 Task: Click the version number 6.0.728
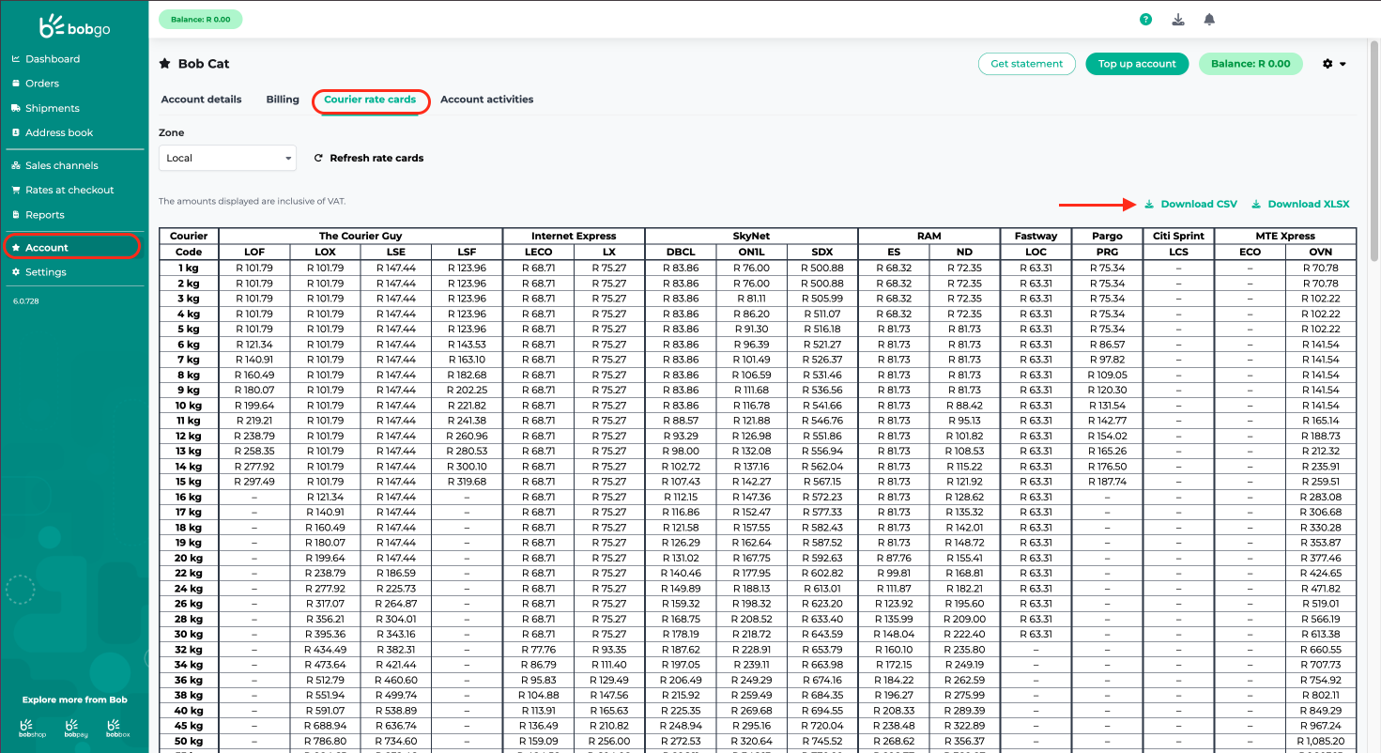(x=27, y=301)
